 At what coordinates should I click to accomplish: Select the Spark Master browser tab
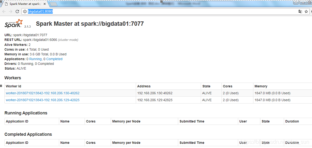24,4
